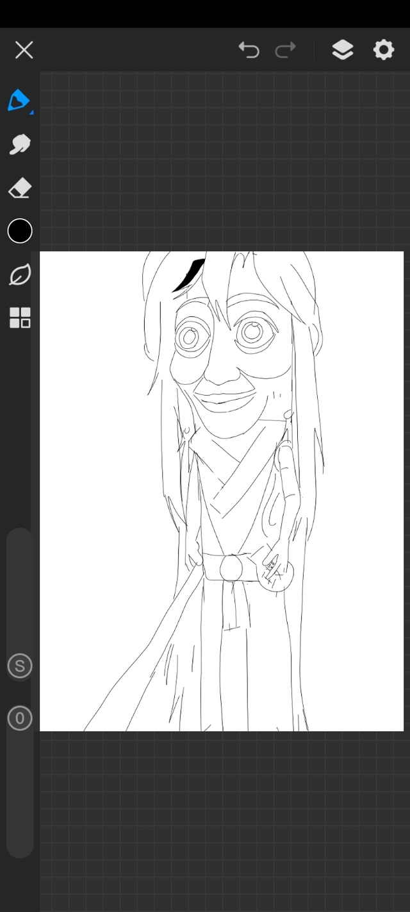Open the black color swatch picker

(x=20, y=231)
